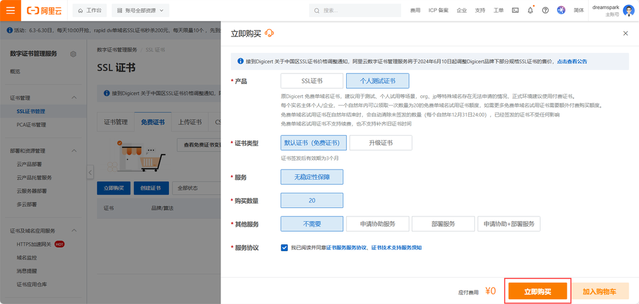Click the headset support icon next to 立即购买 title
639x304 pixels.
269,33
